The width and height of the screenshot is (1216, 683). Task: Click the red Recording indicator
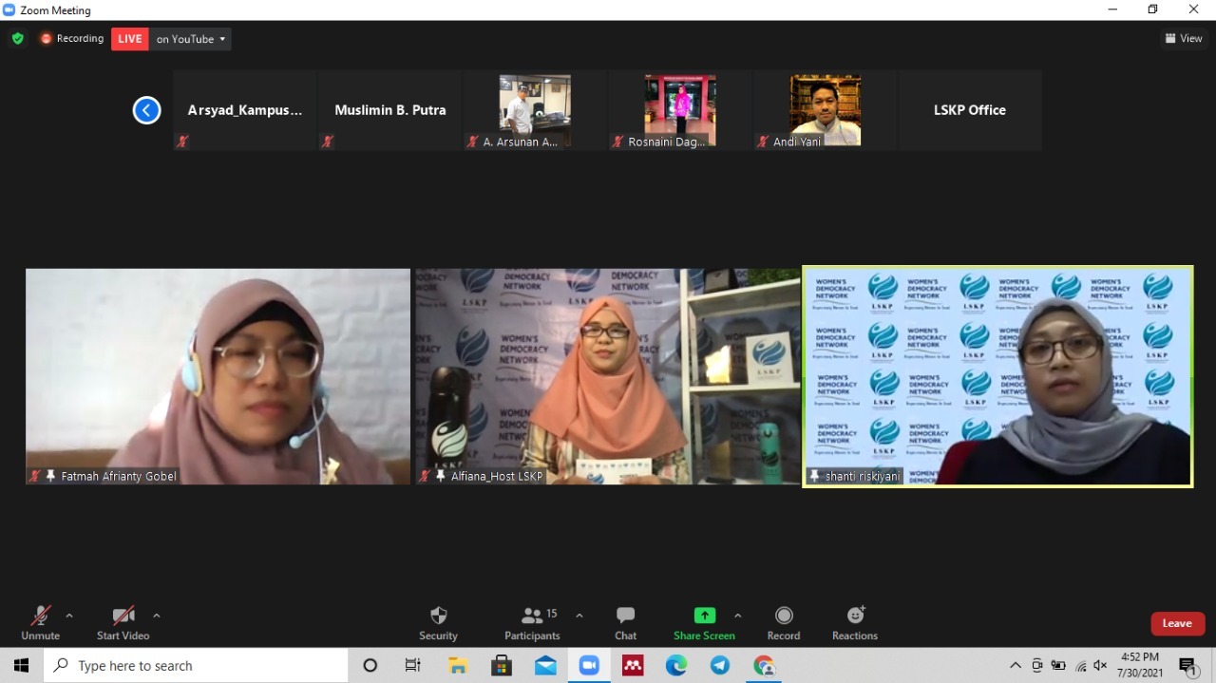tap(72, 39)
